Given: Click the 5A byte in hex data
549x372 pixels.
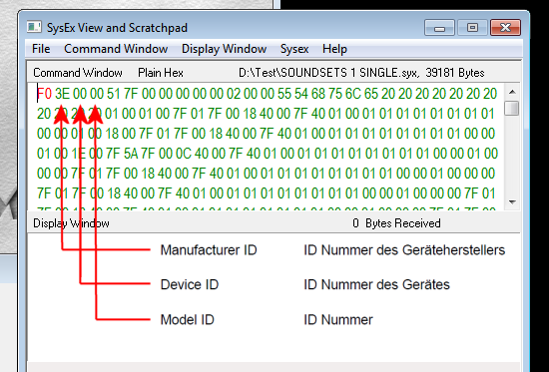Looking at the screenshot, I should (131, 154).
